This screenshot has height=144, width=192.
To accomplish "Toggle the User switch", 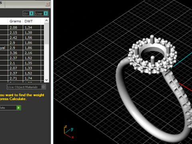I will (x=42, y=13).
